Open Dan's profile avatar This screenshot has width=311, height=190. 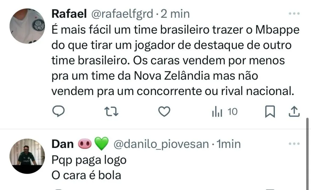tap(27, 156)
